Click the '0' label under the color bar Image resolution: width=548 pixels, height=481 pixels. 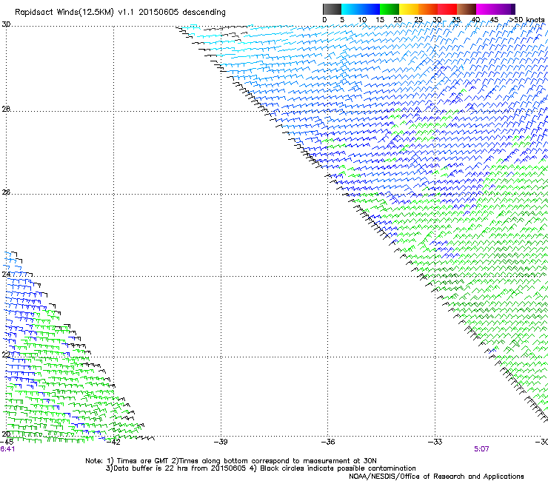324,20
